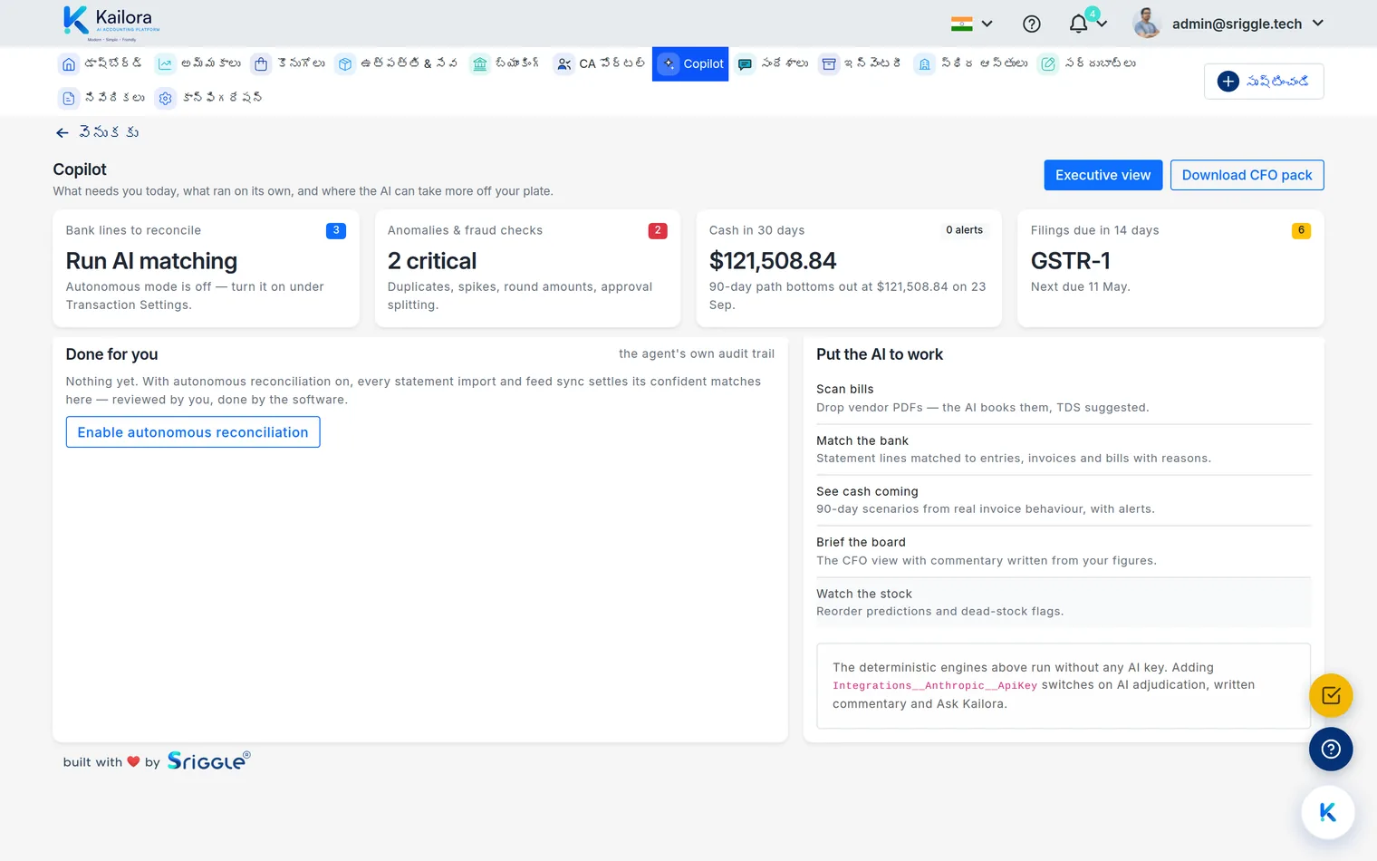Select the Copilot tab in navigation
Screen dimensions: 1377x861
tap(690, 64)
